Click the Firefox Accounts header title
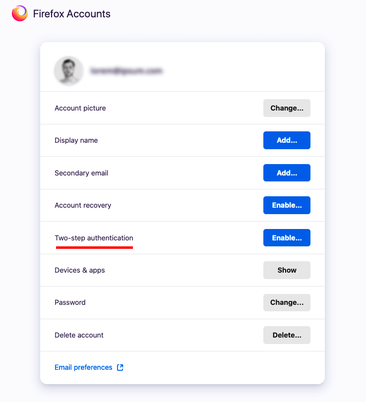This screenshot has width=366, height=402. (72, 14)
